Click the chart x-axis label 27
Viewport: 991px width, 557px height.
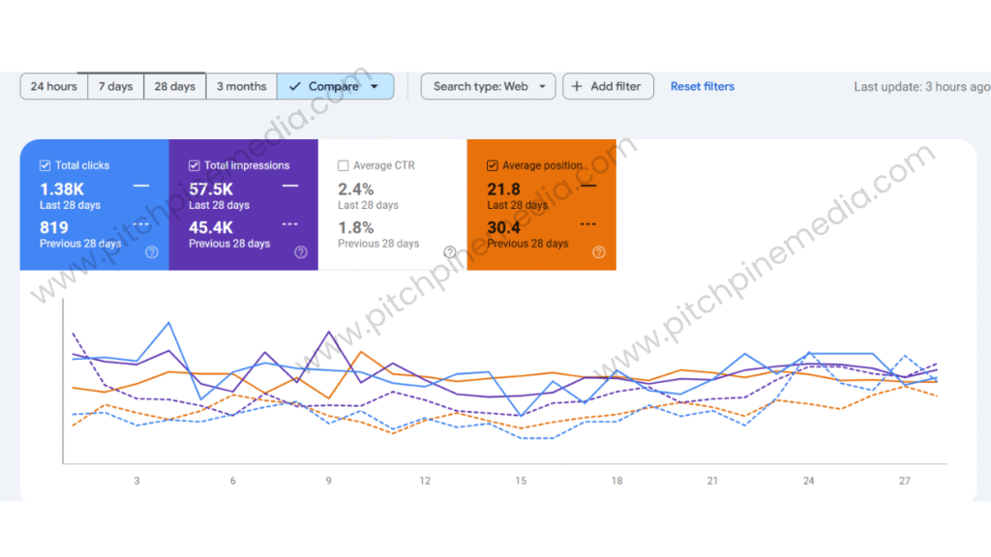(x=905, y=481)
